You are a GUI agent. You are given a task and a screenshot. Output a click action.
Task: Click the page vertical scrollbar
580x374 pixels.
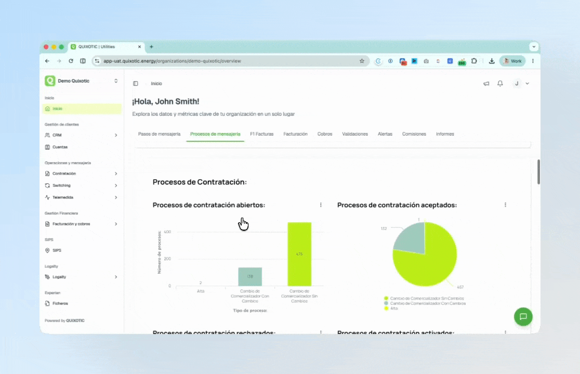538,172
